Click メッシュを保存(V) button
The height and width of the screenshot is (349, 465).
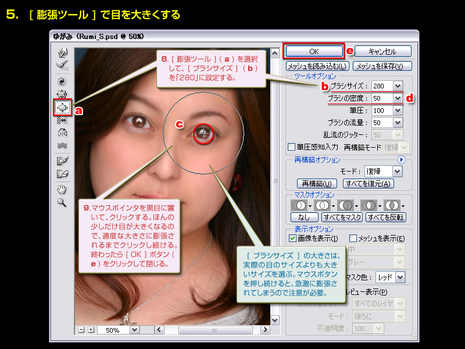coord(382,66)
